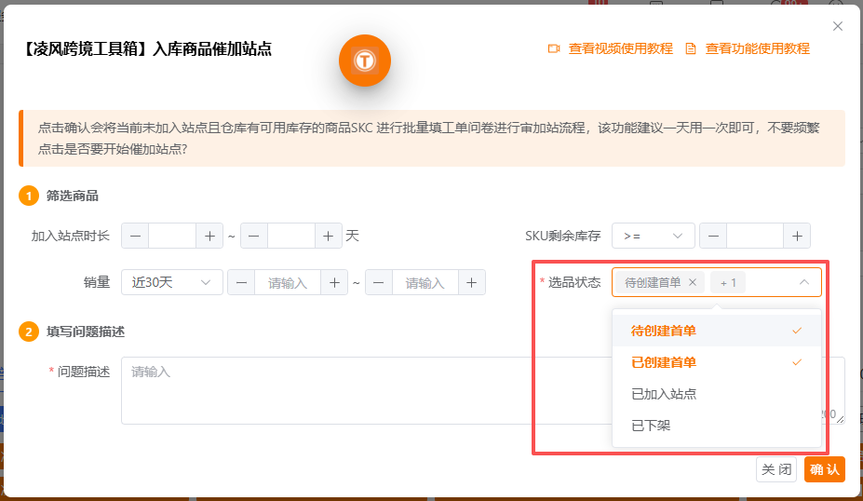The image size is (863, 501).
Task: Remove the 待创建首单 tag
Action: point(693,282)
